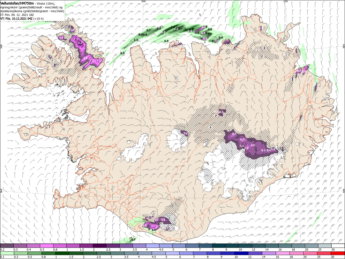The image size is (345, 259).
Task: Select upper legend swatch between 2 and 2.5
Action: point(99,246)
